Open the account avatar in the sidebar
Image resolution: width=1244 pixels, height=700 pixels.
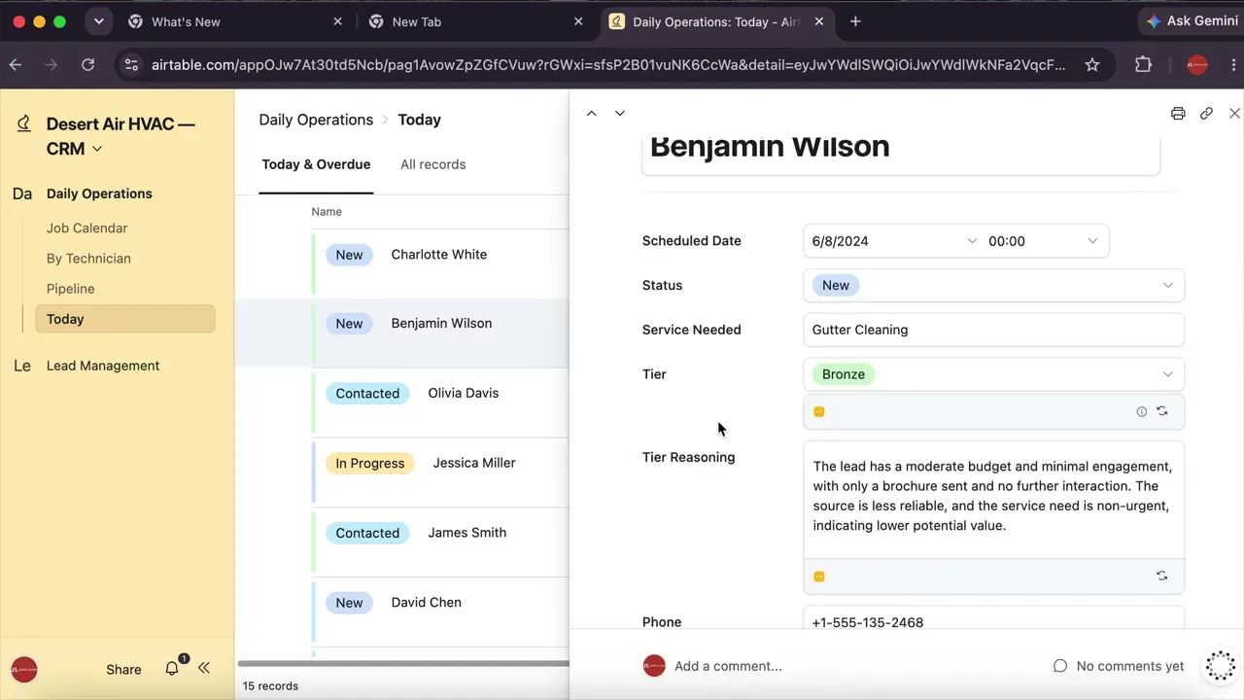(24, 669)
